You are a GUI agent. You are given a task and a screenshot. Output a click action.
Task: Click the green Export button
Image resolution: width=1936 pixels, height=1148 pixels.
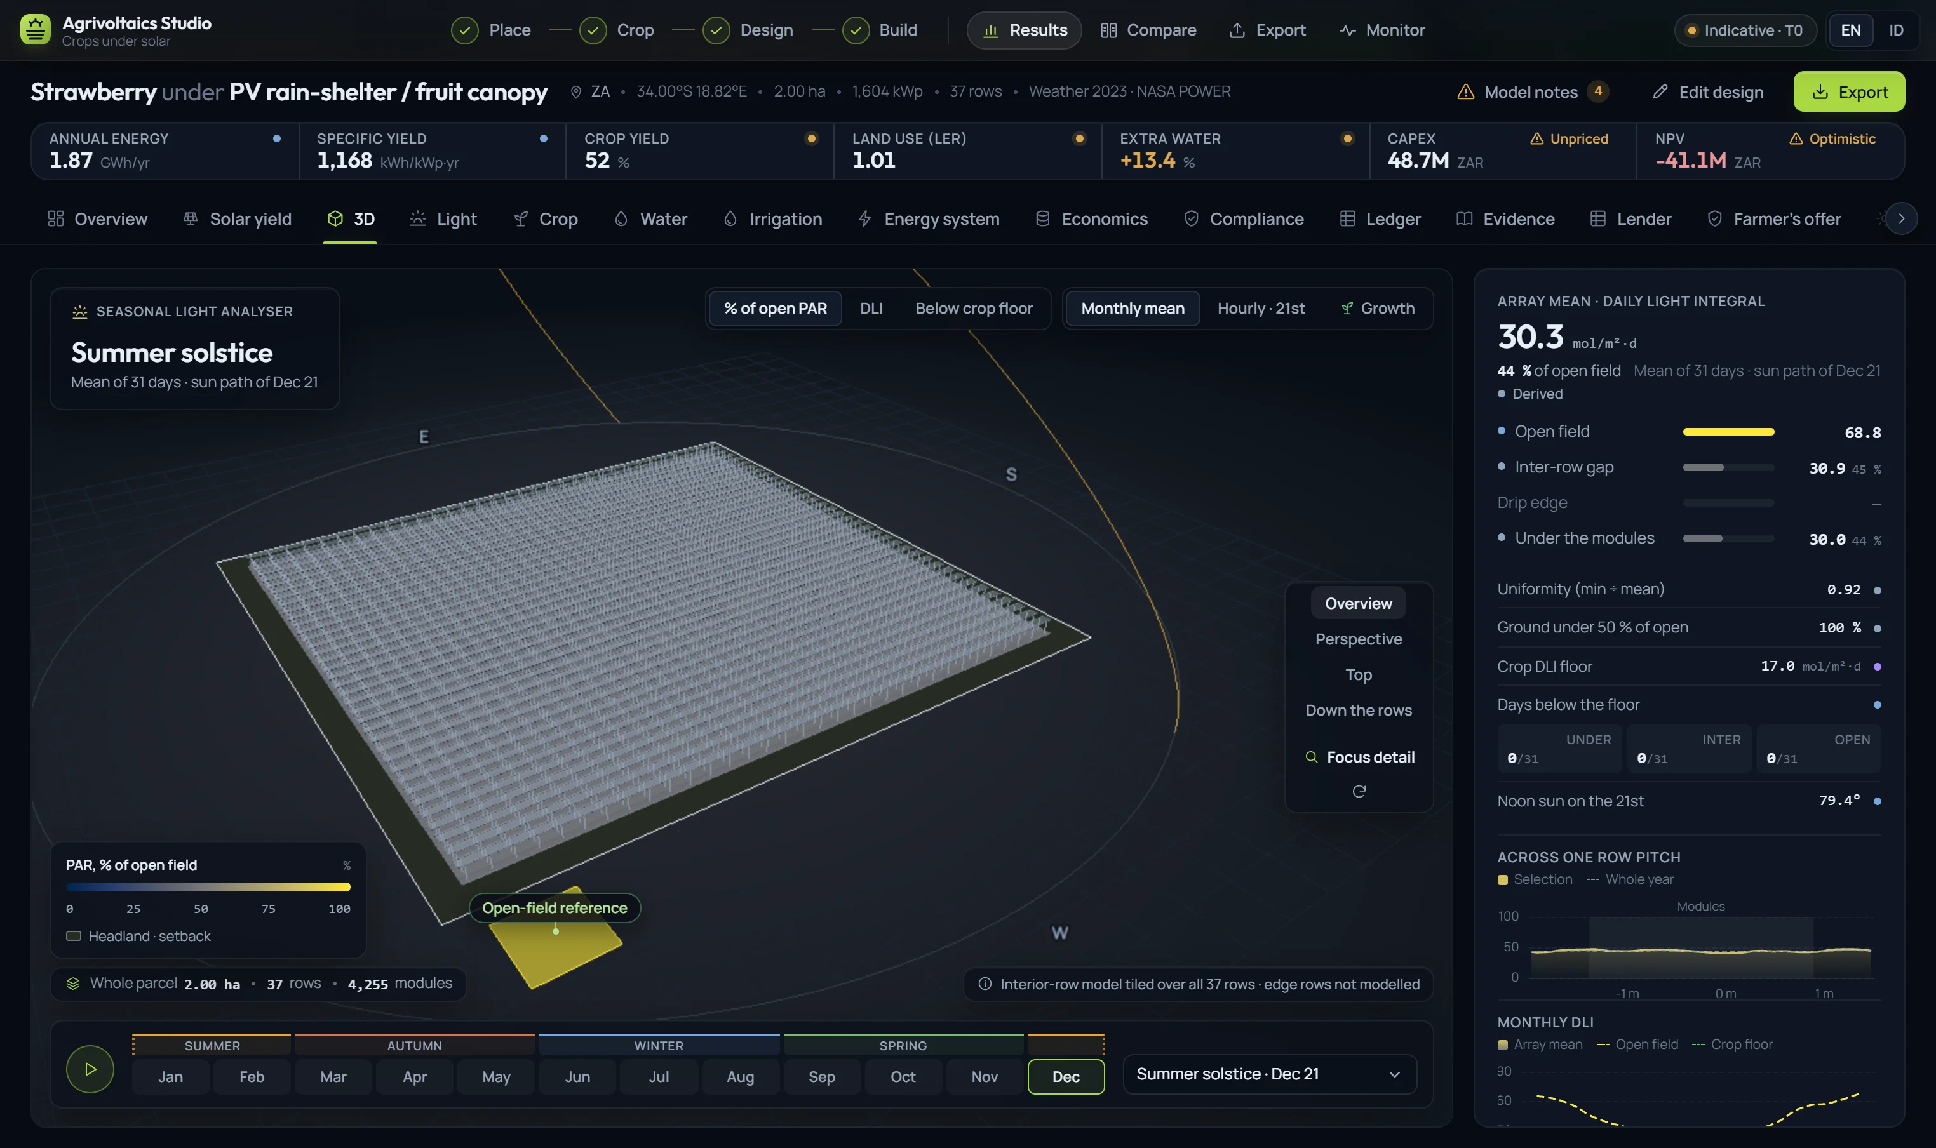pyautogui.click(x=1850, y=92)
